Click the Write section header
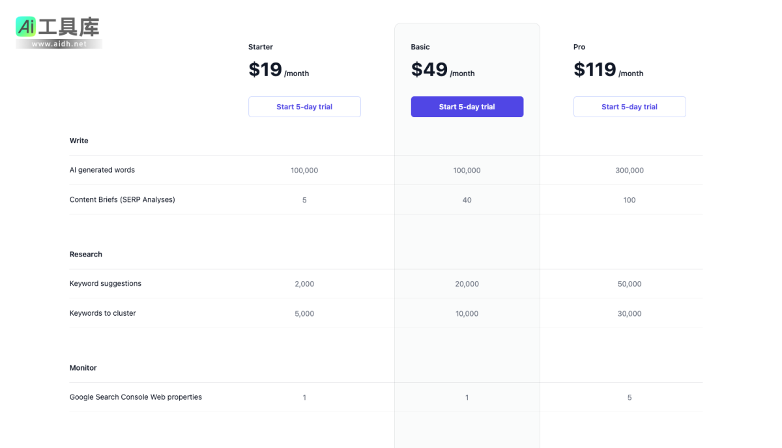 (79, 141)
